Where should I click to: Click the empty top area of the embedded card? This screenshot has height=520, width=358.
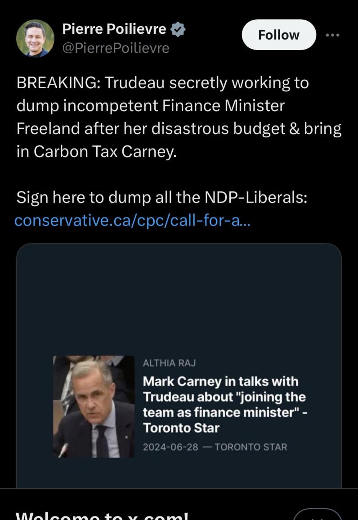coord(179,293)
